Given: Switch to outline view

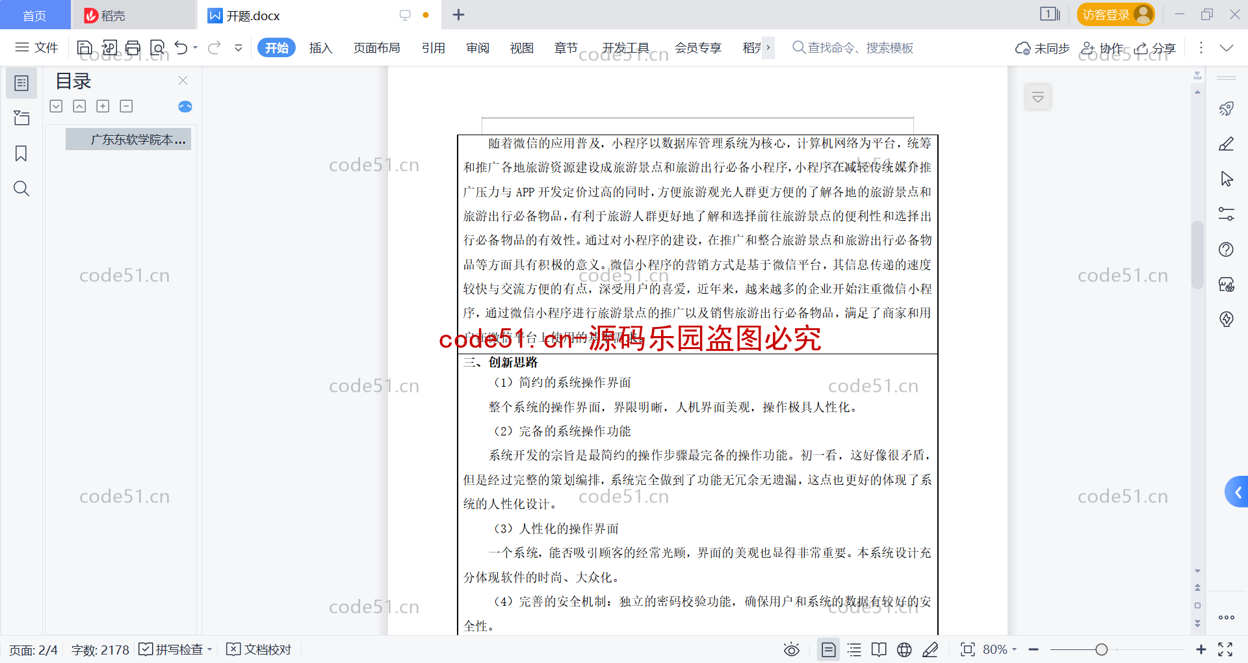Looking at the screenshot, I should coord(854,649).
